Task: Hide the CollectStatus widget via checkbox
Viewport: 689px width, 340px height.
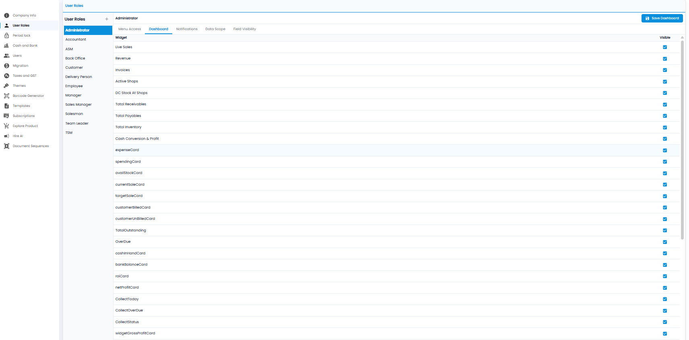Action: [665, 322]
